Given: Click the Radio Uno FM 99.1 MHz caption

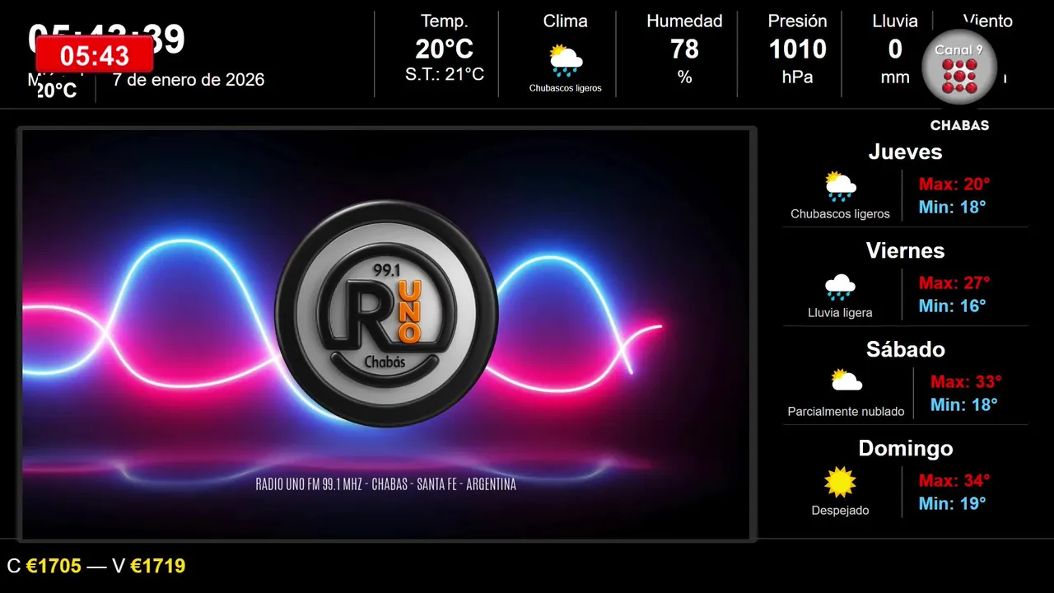Looking at the screenshot, I should (386, 484).
